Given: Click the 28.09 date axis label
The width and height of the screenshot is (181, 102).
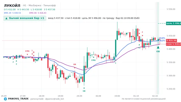Looking at the screenshot, I should 42,96.
